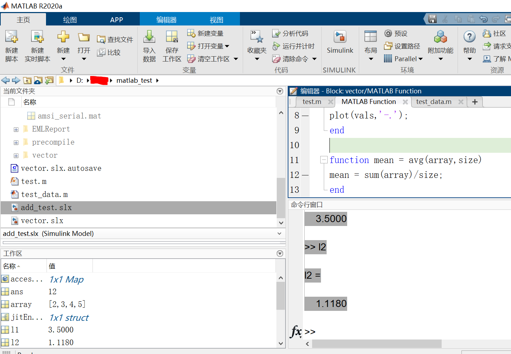The height and width of the screenshot is (354, 511).
Task: Click the D: drive in the address bar
Action: tap(80, 80)
